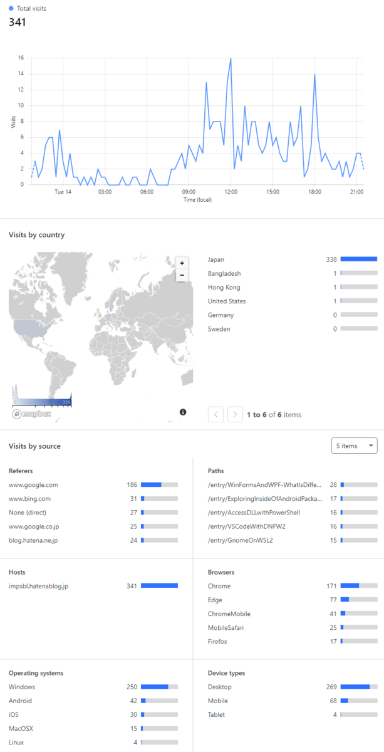Go to previous page of country list
Screen dimensions: 384x752
tap(215, 414)
